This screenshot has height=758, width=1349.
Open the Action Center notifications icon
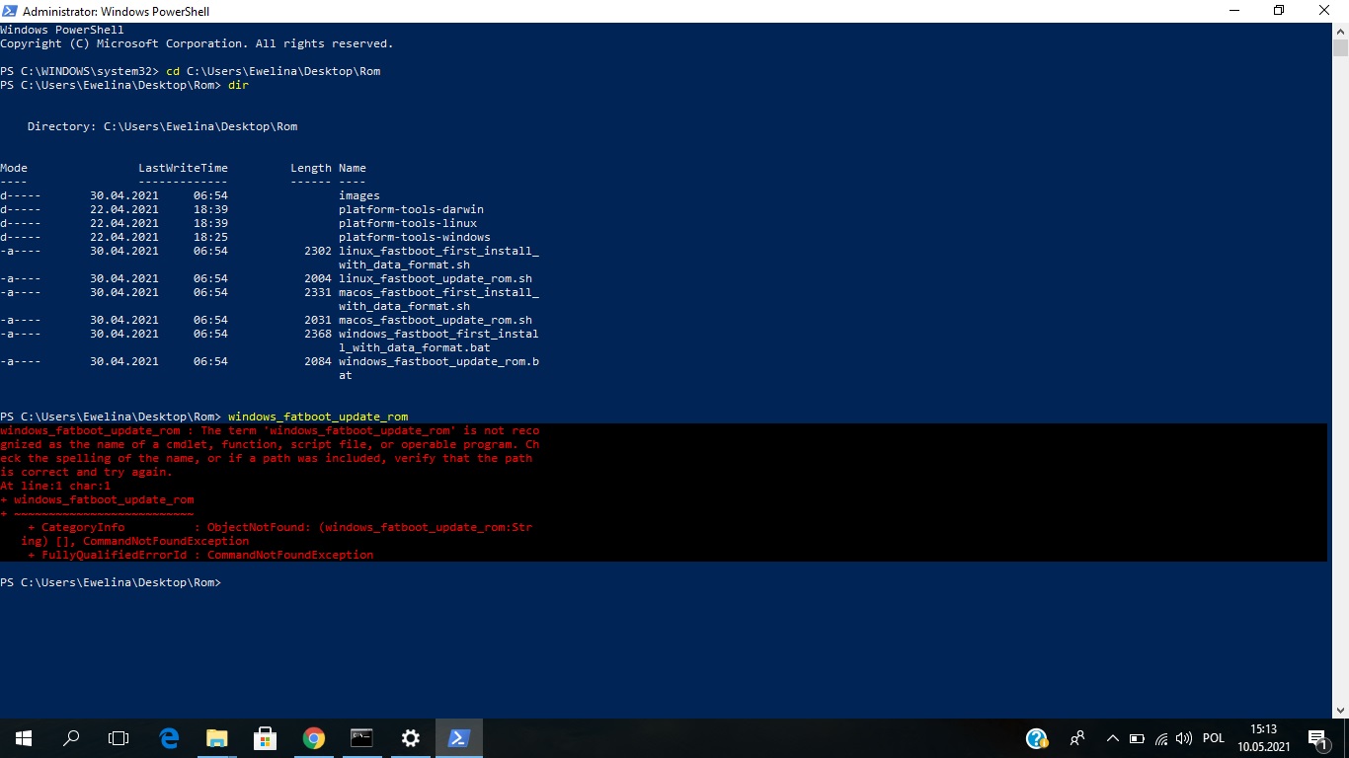click(1316, 738)
